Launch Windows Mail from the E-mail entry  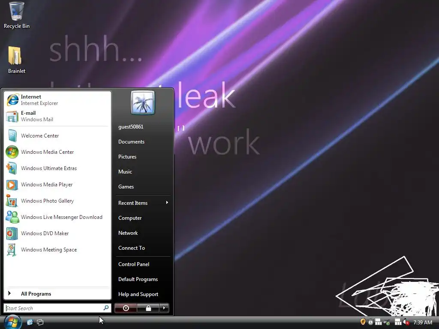tap(57, 116)
